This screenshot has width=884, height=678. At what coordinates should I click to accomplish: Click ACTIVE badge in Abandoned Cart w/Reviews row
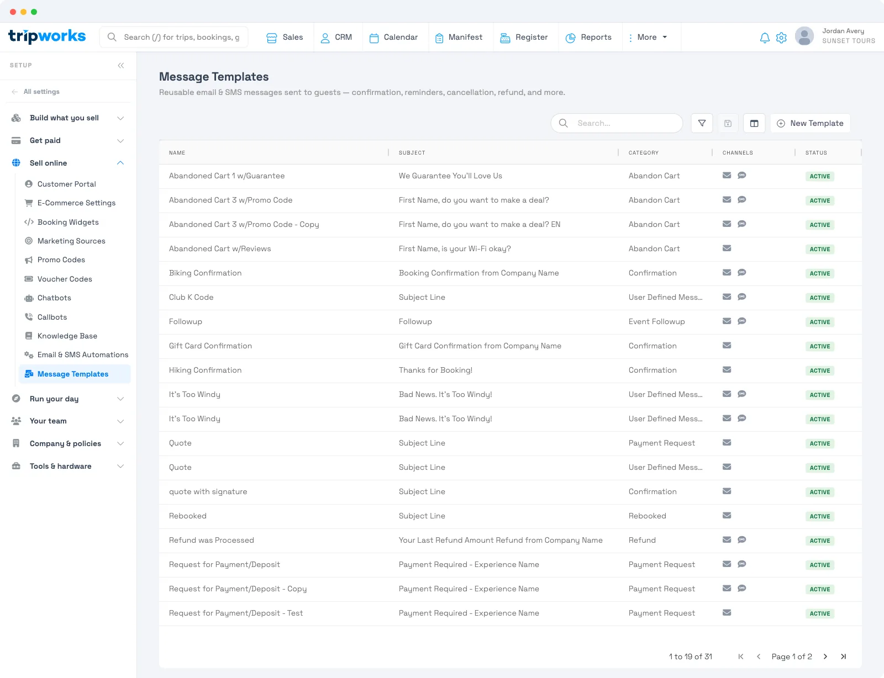pos(820,249)
